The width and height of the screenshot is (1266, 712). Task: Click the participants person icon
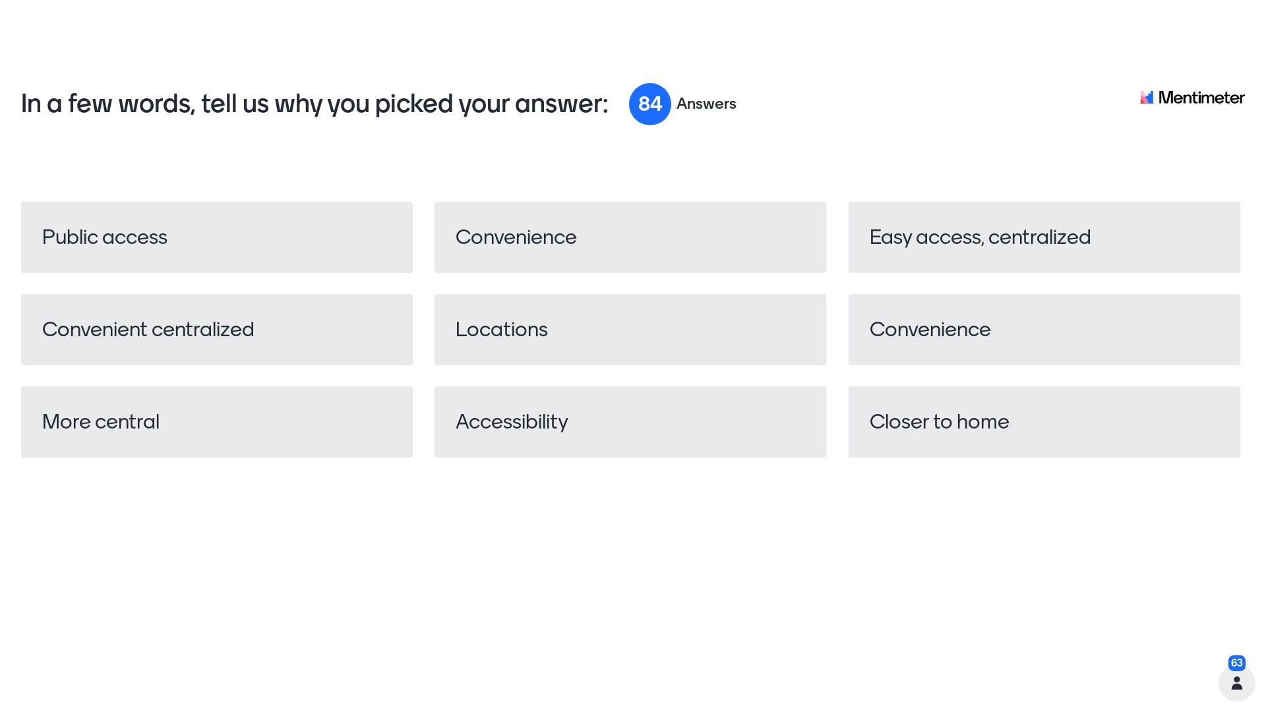click(x=1236, y=683)
